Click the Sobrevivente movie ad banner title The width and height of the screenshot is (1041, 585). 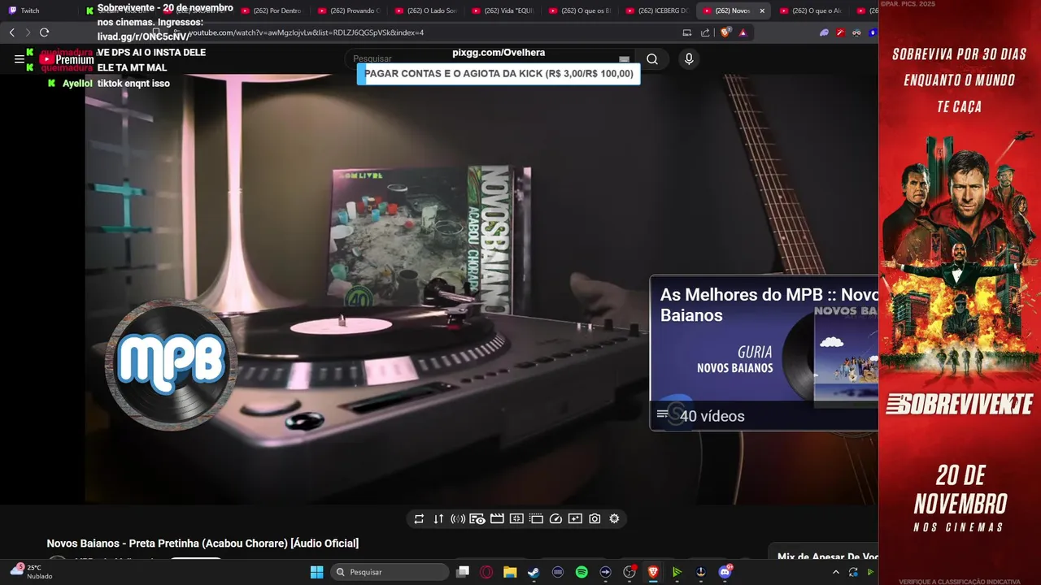(960, 404)
